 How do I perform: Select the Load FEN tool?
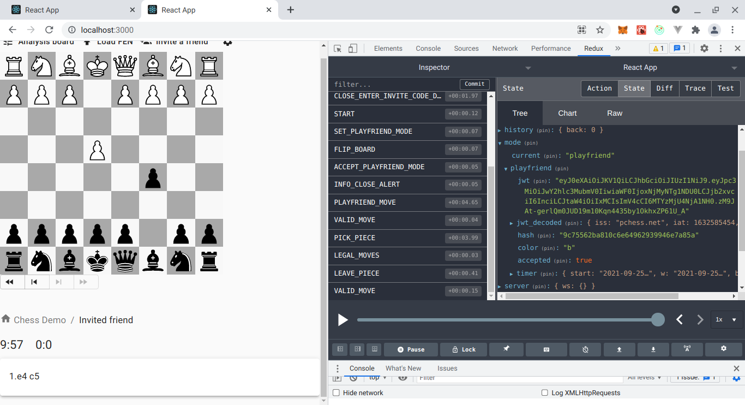coord(88,41)
